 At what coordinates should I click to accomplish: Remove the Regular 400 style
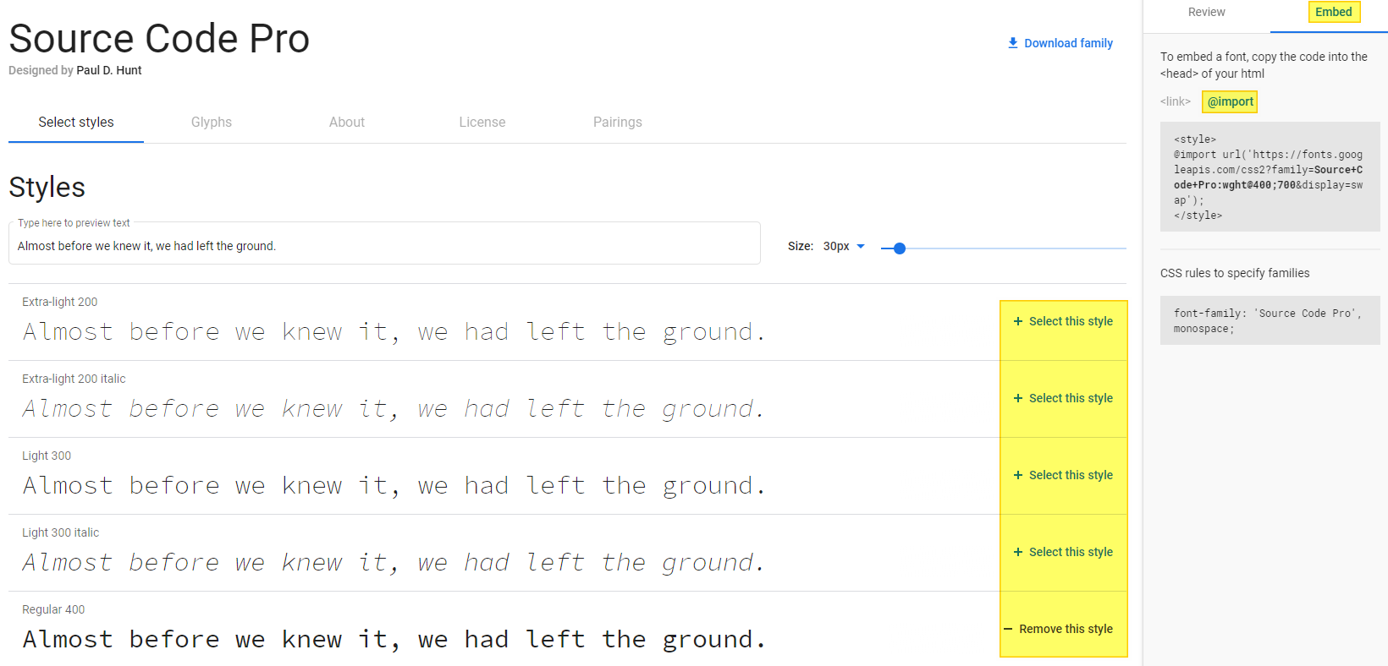(x=1058, y=629)
